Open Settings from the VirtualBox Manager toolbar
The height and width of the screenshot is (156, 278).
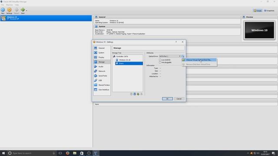pyautogui.click(x=9, y=10)
